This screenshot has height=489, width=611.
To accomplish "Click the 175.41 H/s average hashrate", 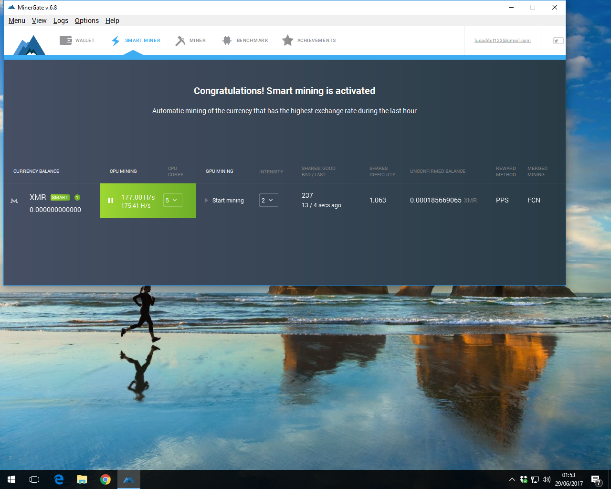I will [136, 206].
